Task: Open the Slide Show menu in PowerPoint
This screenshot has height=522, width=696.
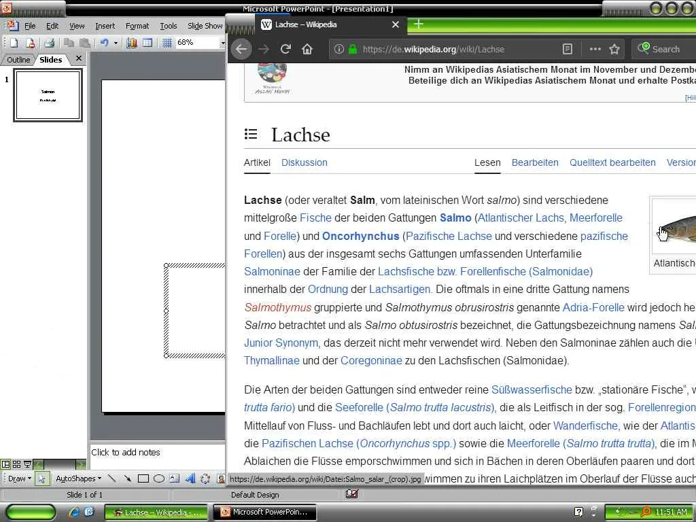Action: click(x=205, y=26)
